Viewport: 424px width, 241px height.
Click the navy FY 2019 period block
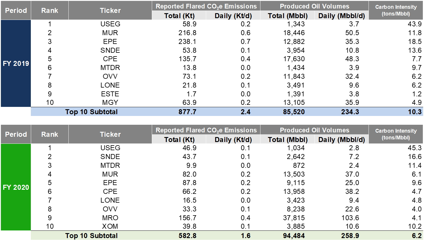click(x=16, y=63)
